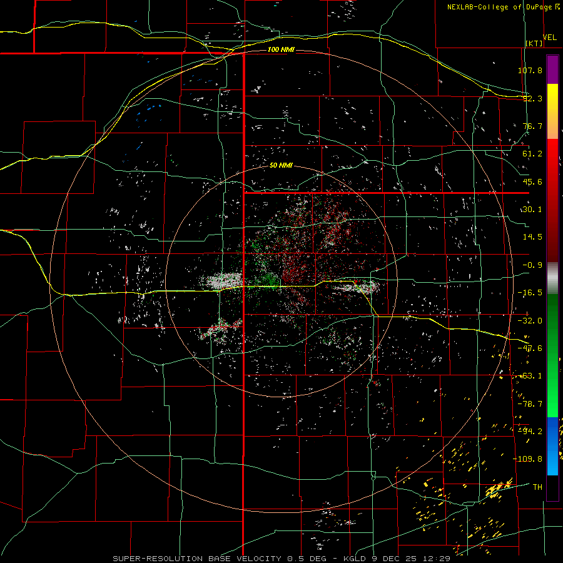563x563 pixels.
Task: Click the NEXLAB-College of DuPage label
Action: [504, 7]
